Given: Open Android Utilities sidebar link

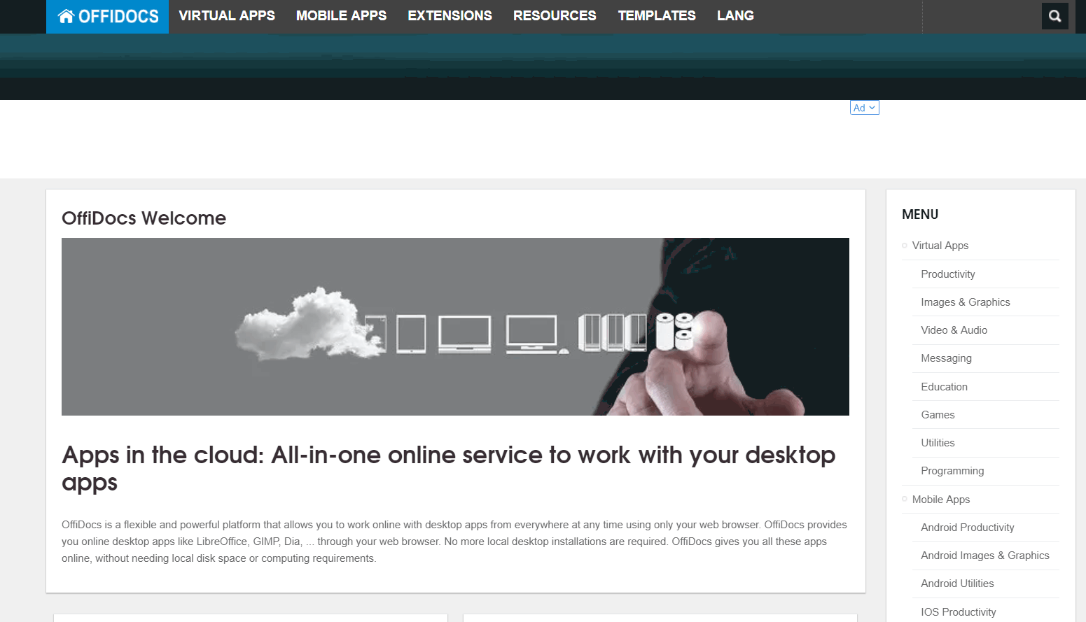Looking at the screenshot, I should click(958, 584).
